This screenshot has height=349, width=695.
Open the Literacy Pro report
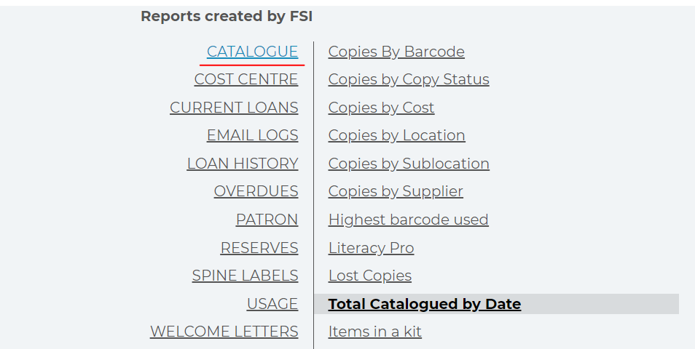pyautogui.click(x=371, y=248)
